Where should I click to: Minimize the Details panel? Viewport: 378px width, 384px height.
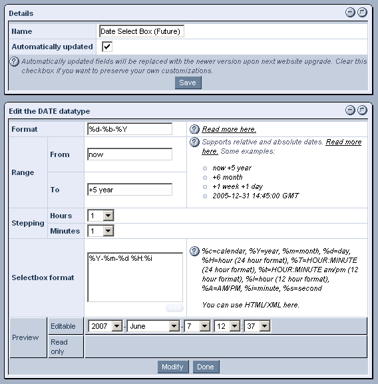(350, 12)
